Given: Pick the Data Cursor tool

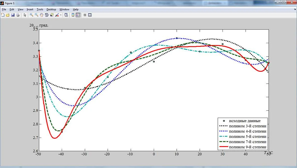Looking at the screenshot, I should tap(52, 15).
